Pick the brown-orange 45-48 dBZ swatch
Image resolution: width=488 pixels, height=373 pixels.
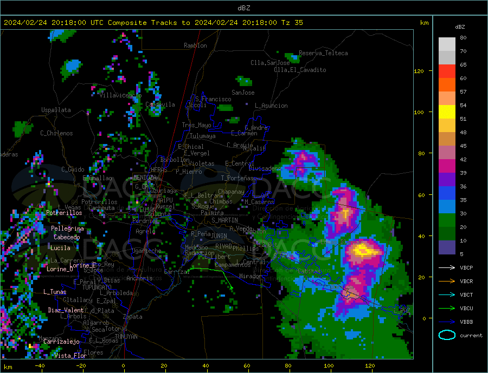coord(447,139)
